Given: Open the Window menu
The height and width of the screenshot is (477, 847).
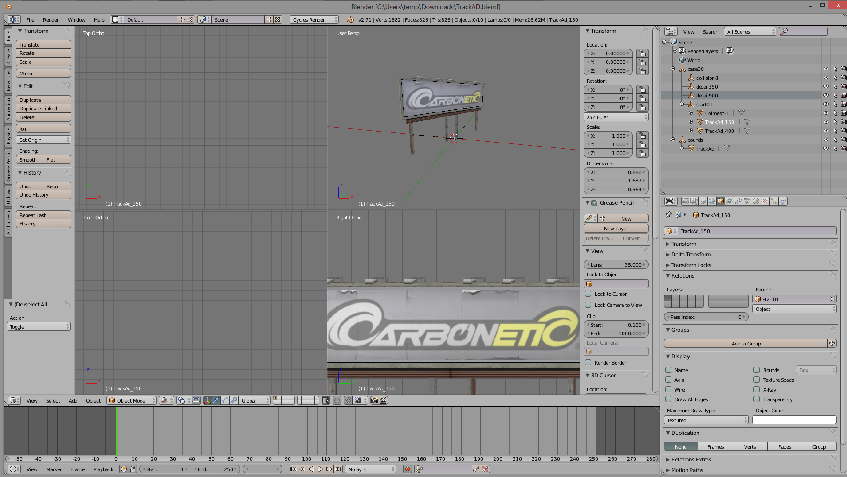Looking at the screenshot, I should coord(76,19).
